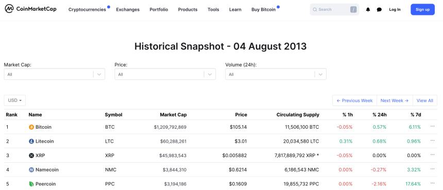Click the Bitcoin coin logo
The height and width of the screenshot is (190, 443).
(31, 127)
